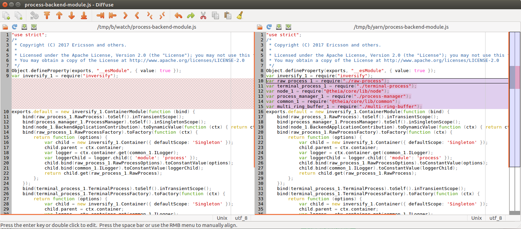
Task: Clear edits with the broom icon
Action: pyautogui.click(x=240, y=15)
